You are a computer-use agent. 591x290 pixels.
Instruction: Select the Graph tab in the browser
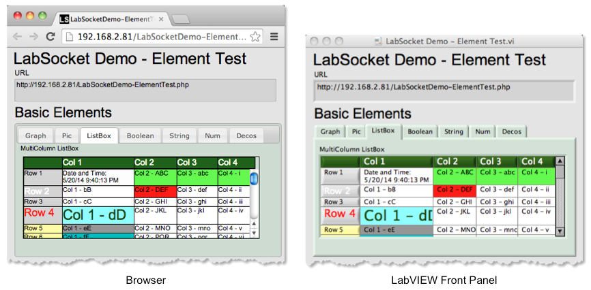(x=35, y=135)
